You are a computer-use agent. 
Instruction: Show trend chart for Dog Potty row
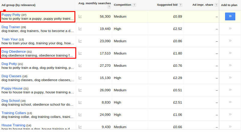tap(80, 66)
